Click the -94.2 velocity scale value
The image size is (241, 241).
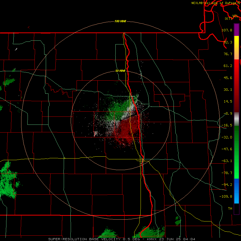click(x=227, y=184)
